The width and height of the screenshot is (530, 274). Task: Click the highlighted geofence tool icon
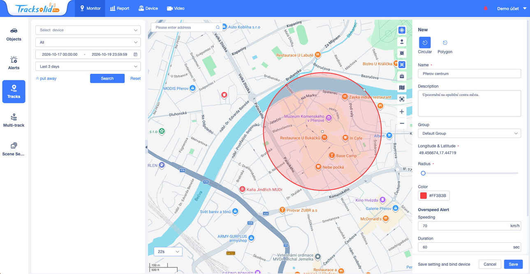point(402,64)
